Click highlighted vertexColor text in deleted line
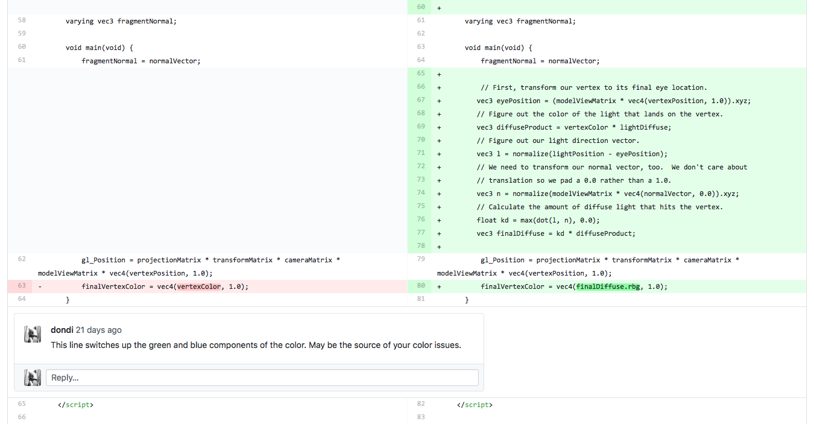Image resolution: width=814 pixels, height=424 pixels. (x=199, y=287)
